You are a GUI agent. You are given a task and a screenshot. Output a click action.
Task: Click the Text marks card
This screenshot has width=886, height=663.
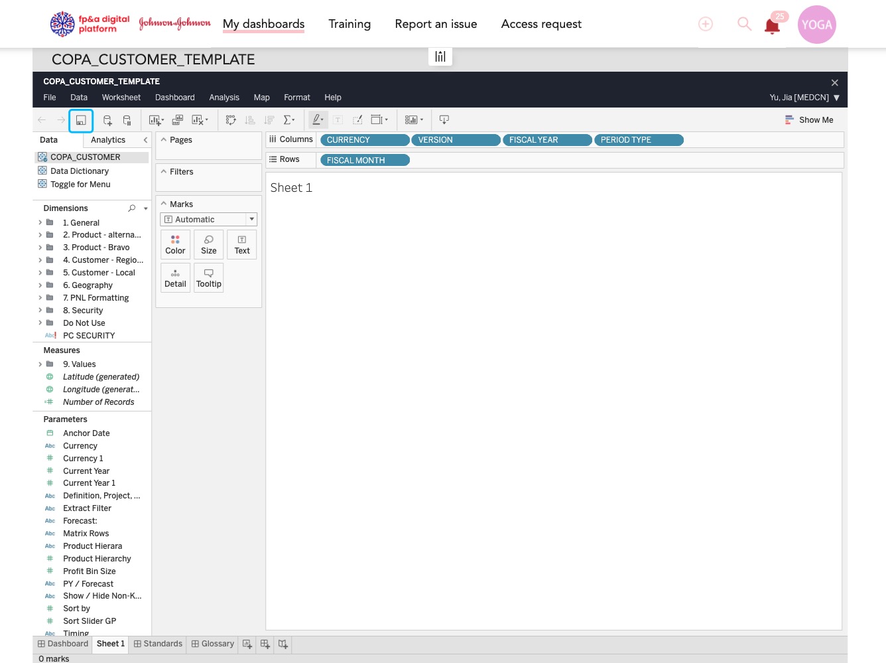click(x=242, y=244)
